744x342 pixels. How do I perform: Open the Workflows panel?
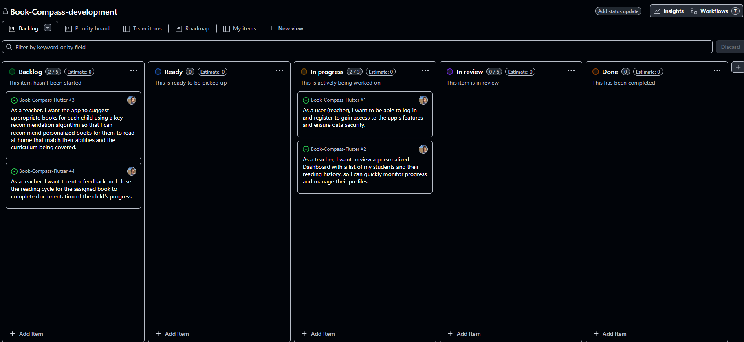click(x=715, y=11)
